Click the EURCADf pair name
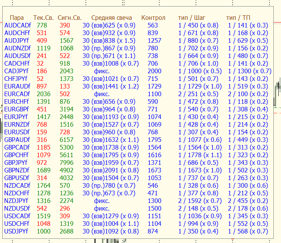The image size is (281, 243). pos(17,94)
